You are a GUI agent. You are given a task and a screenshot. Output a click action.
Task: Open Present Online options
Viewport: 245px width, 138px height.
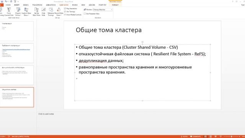pyautogui.click(x=18, y=12)
